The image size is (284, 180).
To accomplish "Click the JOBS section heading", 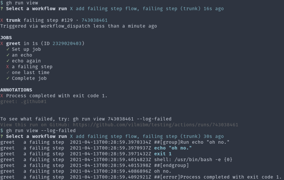I will (x=6, y=38).
